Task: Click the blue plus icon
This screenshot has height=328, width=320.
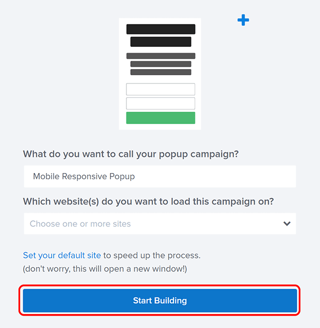Action: click(x=243, y=20)
